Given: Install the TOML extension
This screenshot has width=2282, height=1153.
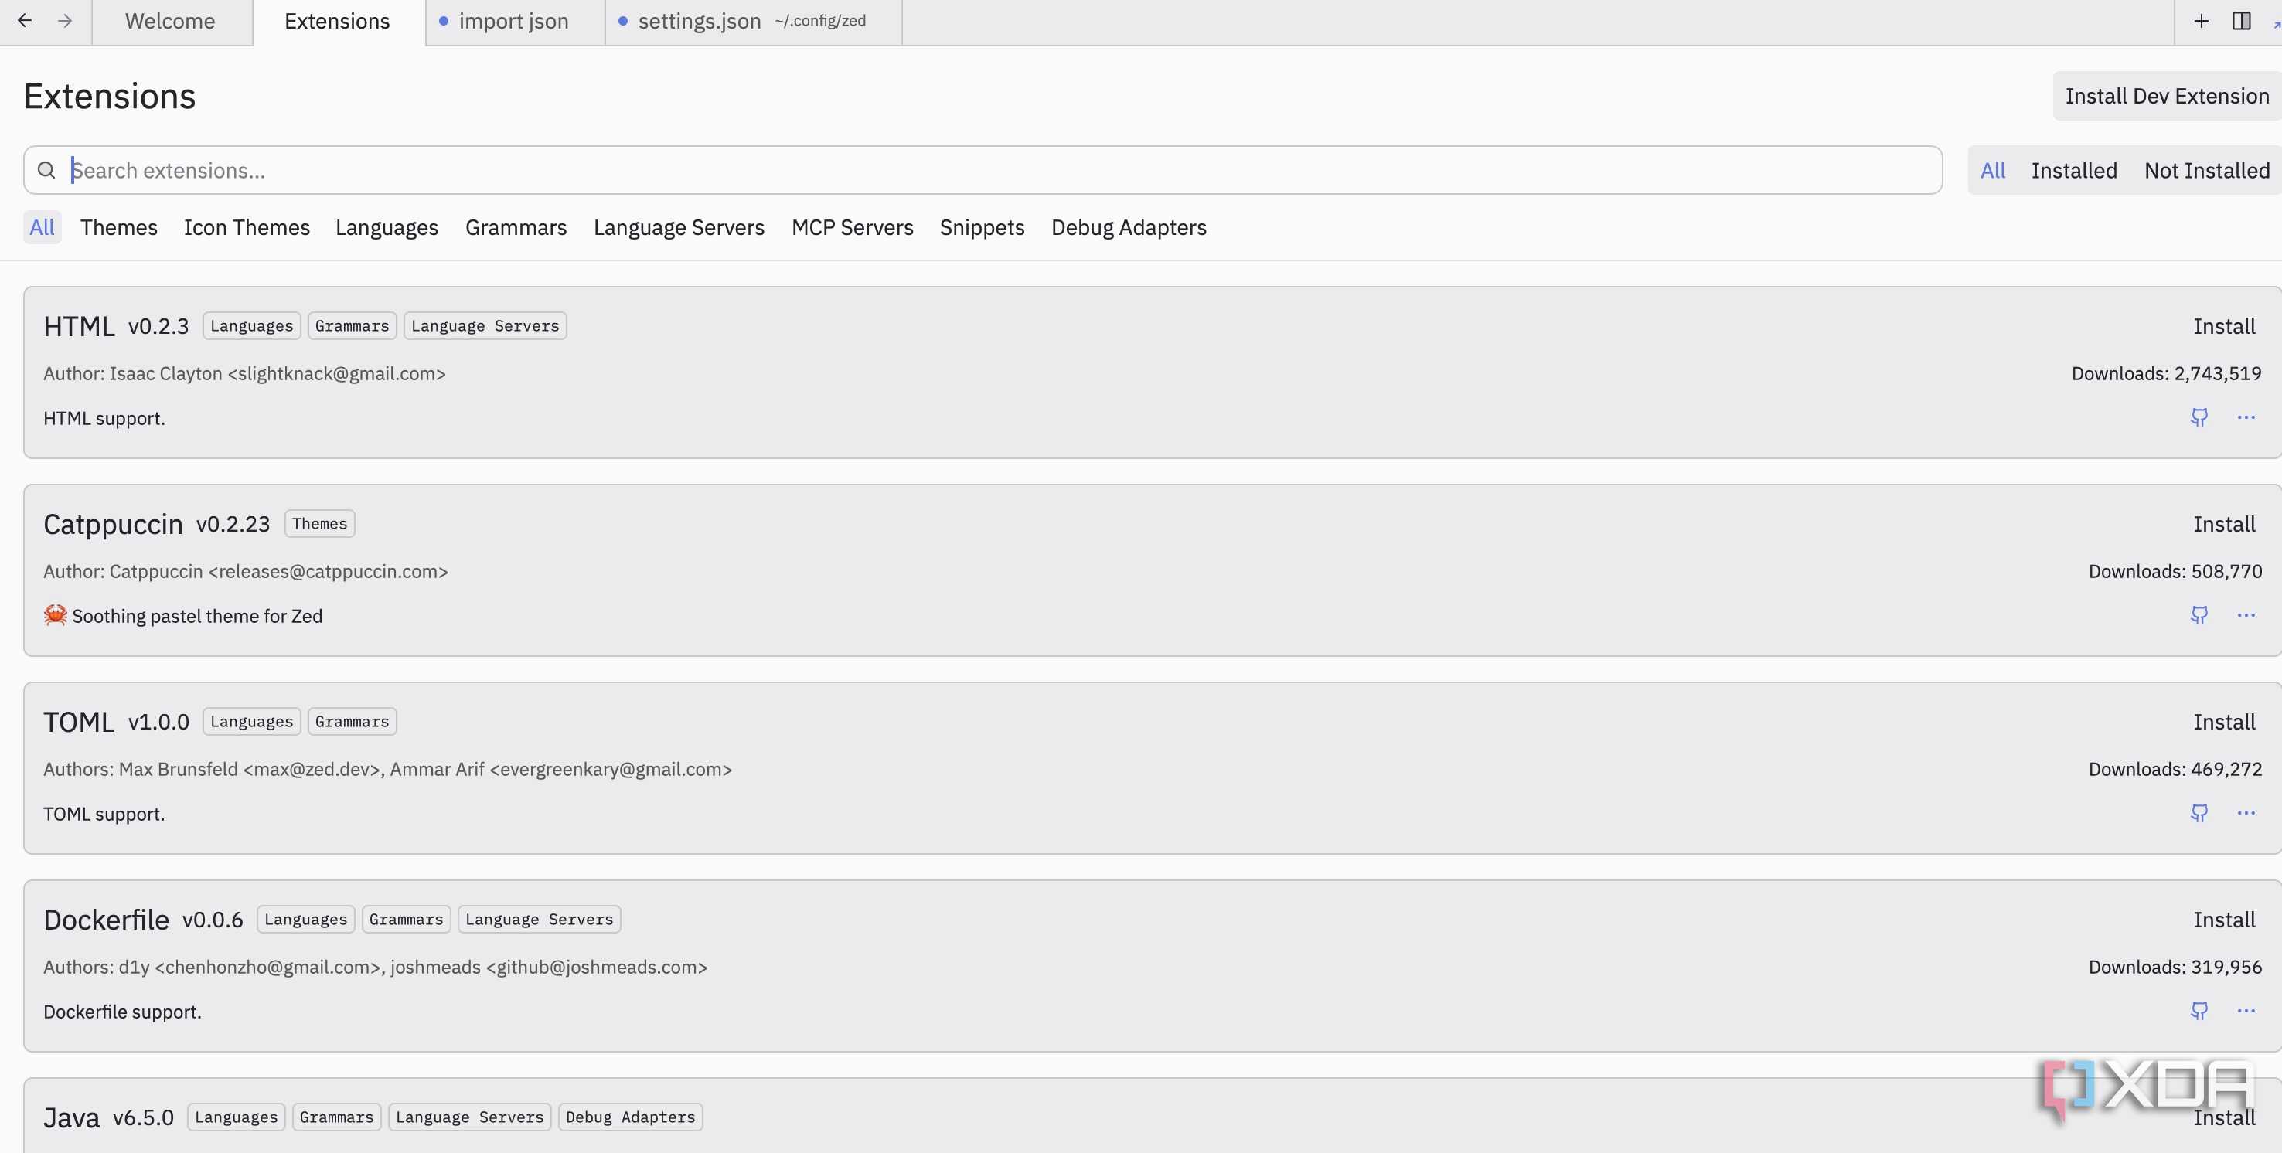Looking at the screenshot, I should tap(2223, 721).
